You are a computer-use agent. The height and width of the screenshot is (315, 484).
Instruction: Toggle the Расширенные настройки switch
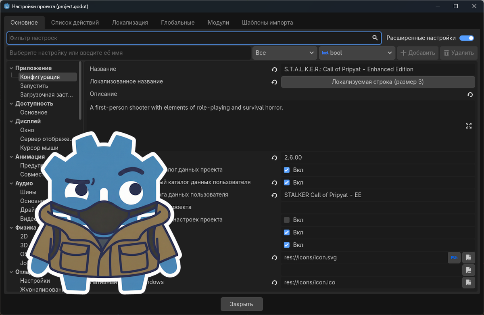[467, 38]
